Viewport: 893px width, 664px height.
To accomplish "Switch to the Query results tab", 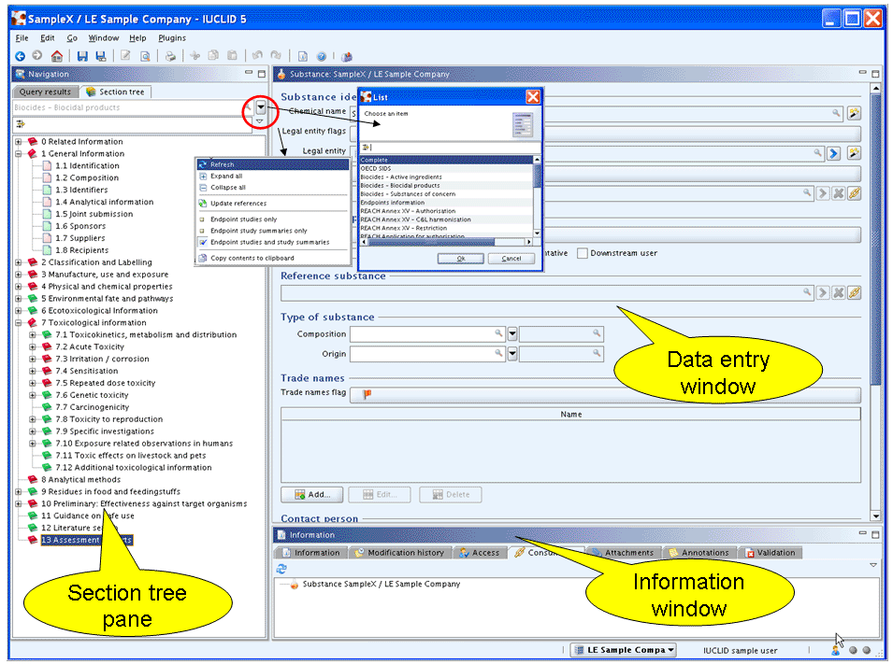I will [x=45, y=92].
